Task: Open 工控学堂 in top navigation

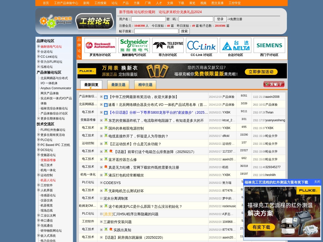Action: click(235, 3)
